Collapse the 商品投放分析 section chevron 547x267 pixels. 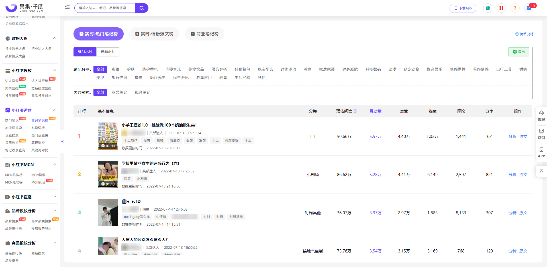(55, 243)
